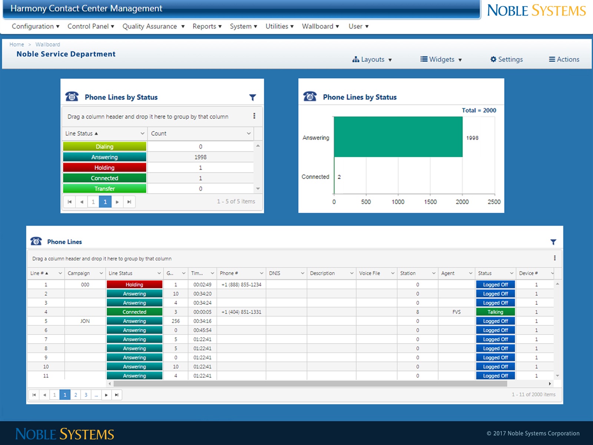Select phone number +1 (888) 855-1234

[241, 285]
